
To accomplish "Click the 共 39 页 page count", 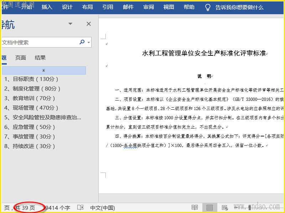I will pos(25,208).
